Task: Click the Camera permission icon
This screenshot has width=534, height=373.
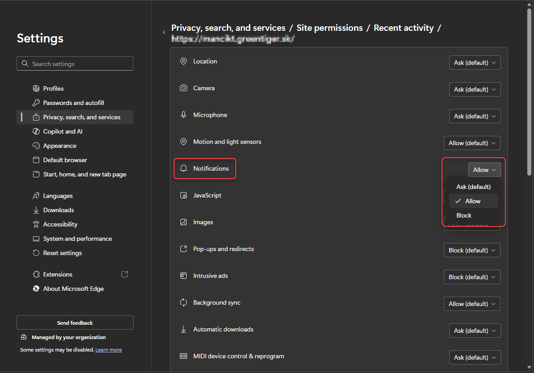Action: (184, 88)
